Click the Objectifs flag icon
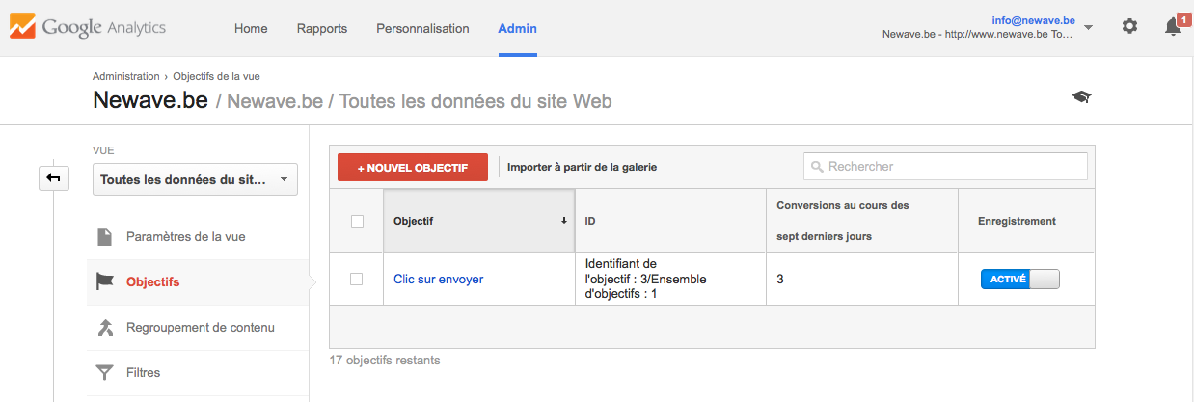 coord(105,281)
